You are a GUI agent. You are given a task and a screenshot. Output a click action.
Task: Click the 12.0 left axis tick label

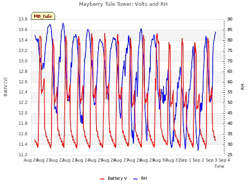point(23,113)
